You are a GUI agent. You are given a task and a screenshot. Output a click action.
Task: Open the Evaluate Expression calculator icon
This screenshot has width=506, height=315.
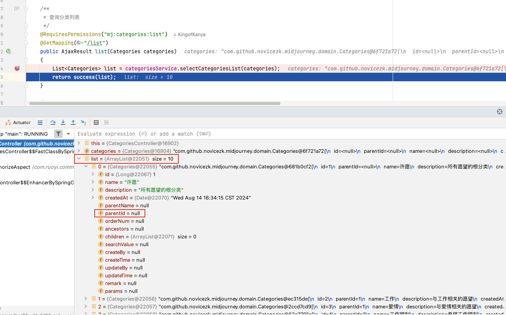(x=96, y=122)
